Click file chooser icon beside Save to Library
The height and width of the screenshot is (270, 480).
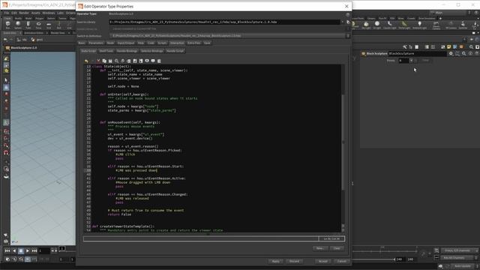tap(348, 22)
